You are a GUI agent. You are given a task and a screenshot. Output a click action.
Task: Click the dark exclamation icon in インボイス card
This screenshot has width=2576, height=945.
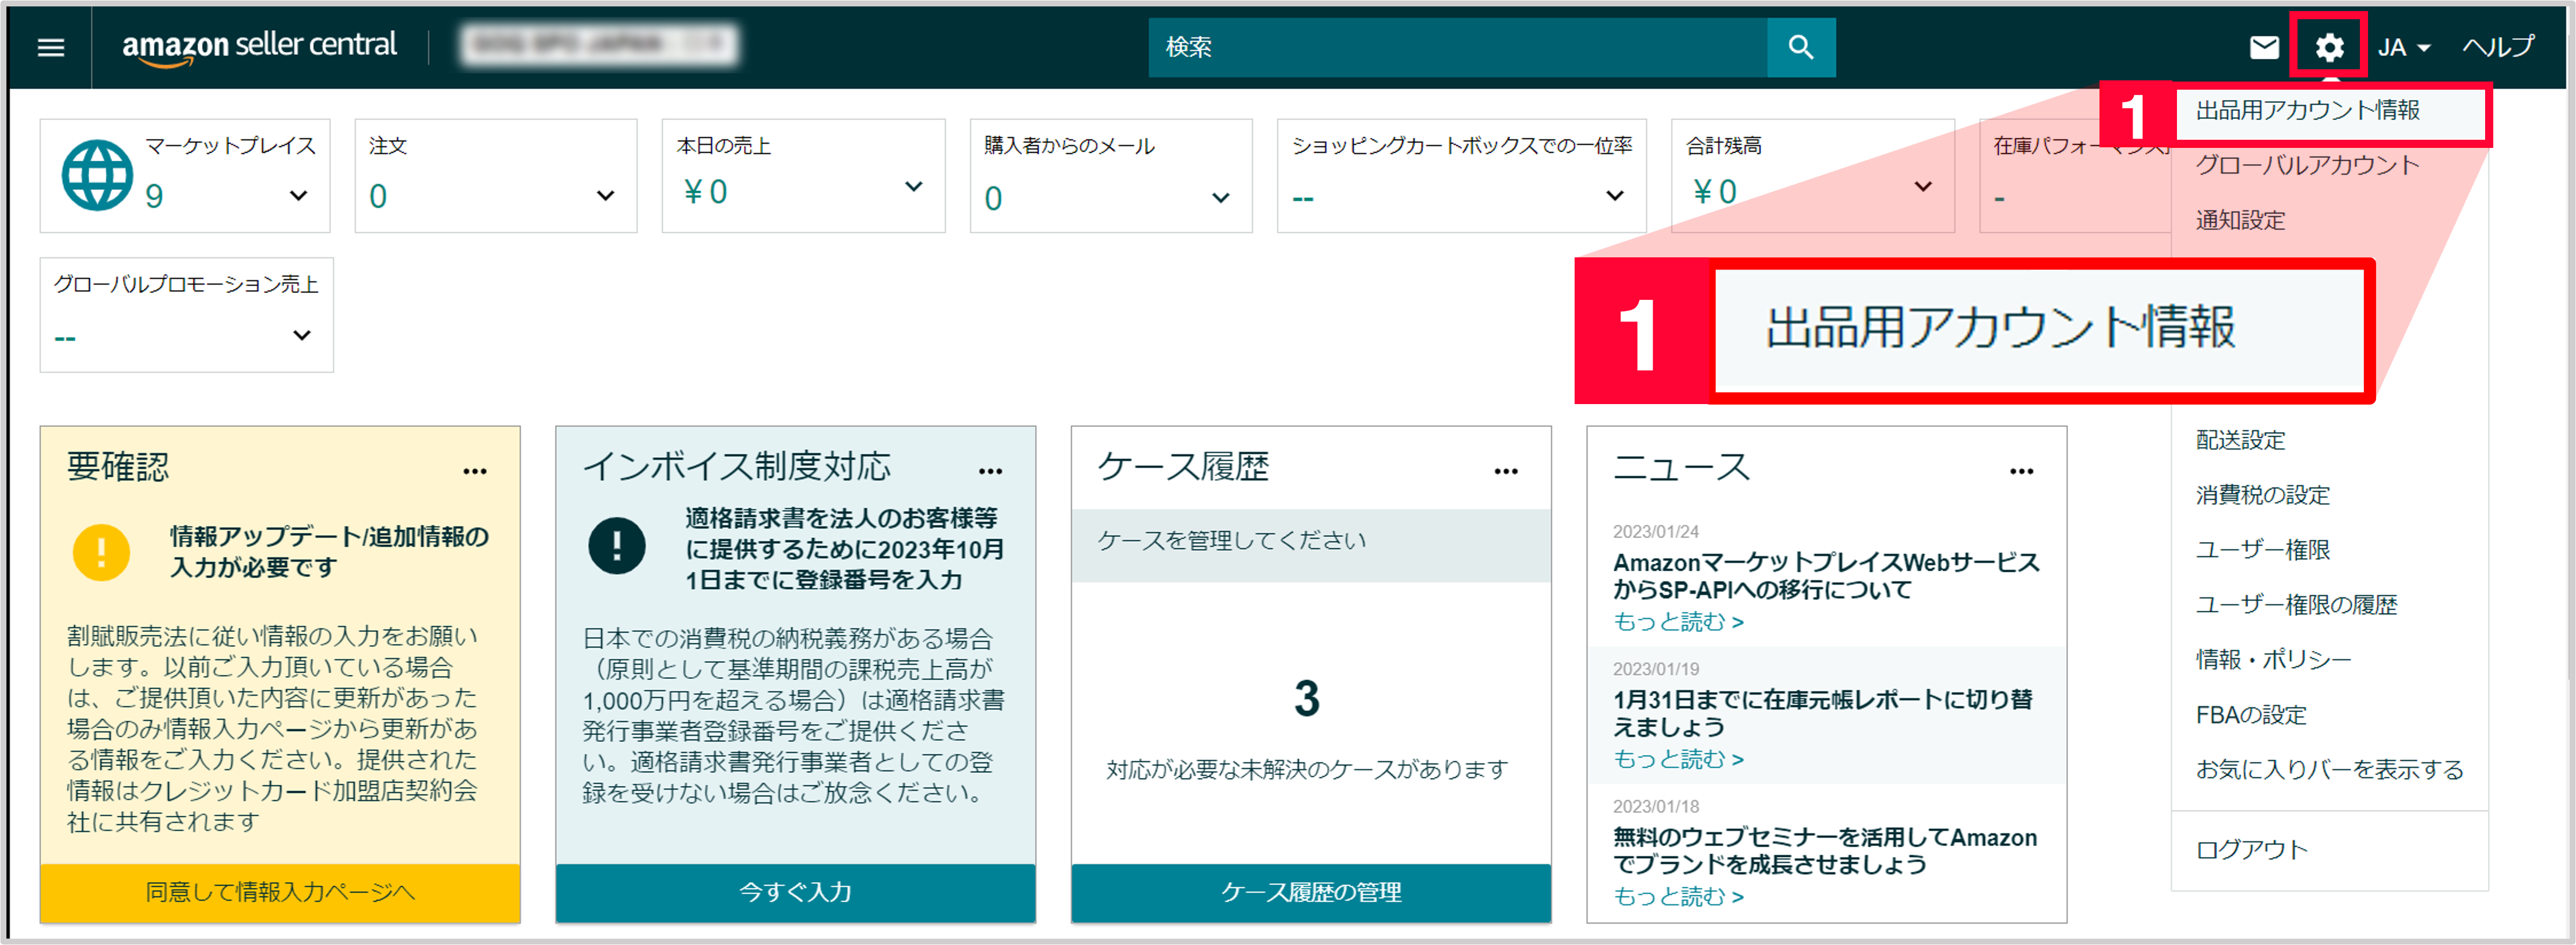tap(616, 546)
